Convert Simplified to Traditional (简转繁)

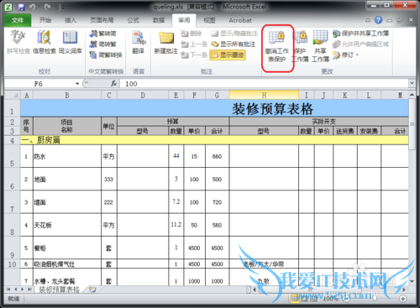tap(102, 44)
